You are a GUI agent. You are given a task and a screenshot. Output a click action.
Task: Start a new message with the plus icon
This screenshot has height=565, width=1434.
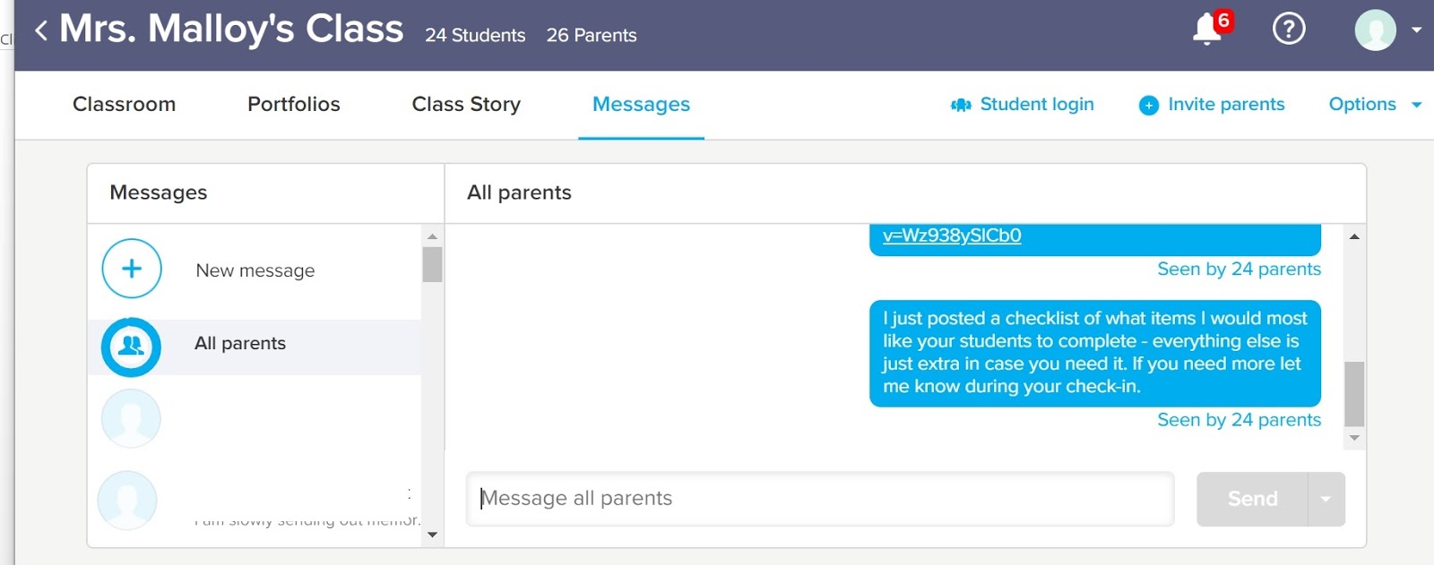[131, 269]
